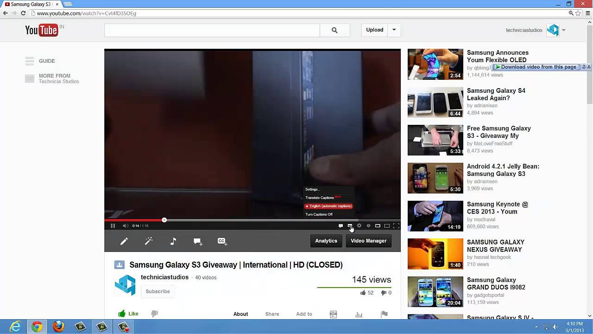Open Internet Explorer from taskbar
The width and height of the screenshot is (593, 334).
pyautogui.click(x=15, y=327)
